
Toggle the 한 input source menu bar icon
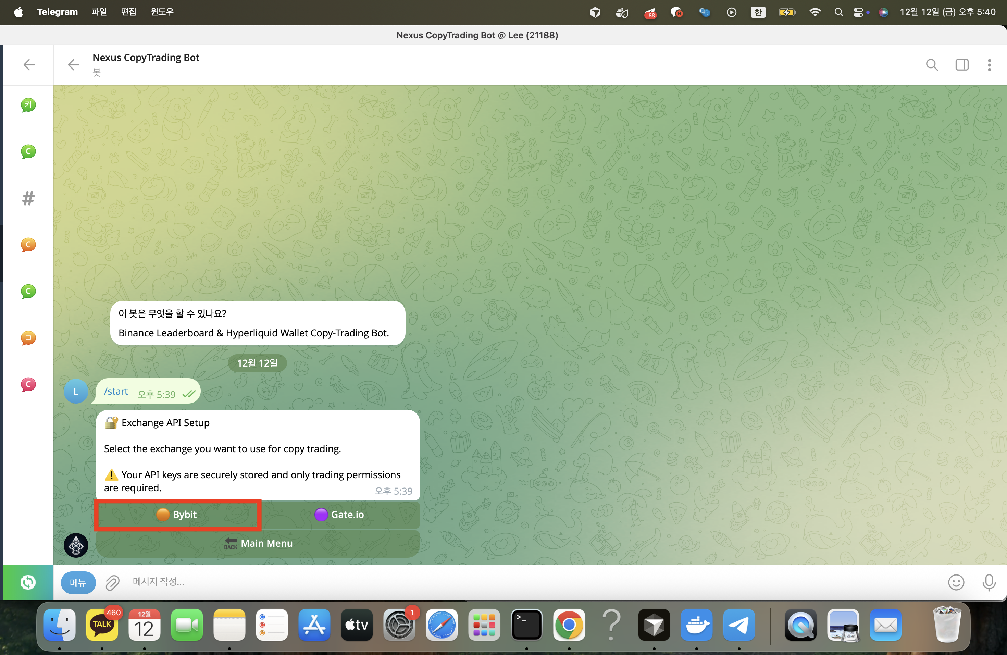[758, 12]
